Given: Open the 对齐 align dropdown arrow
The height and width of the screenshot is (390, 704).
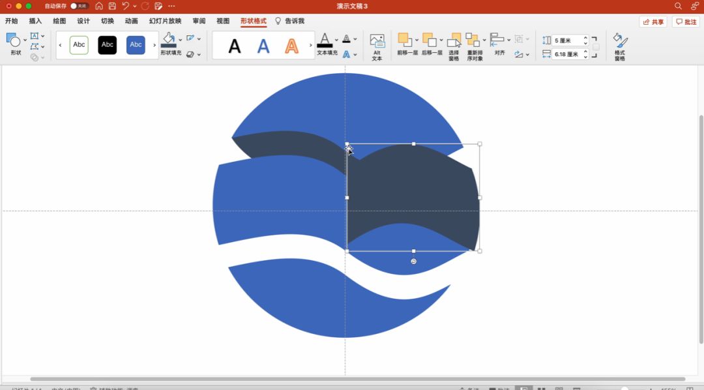Looking at the screenshot, I should (x=508, y=40).
